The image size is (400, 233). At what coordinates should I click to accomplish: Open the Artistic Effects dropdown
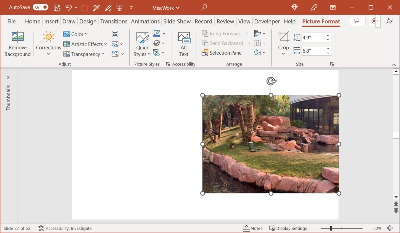coord(85,44)
